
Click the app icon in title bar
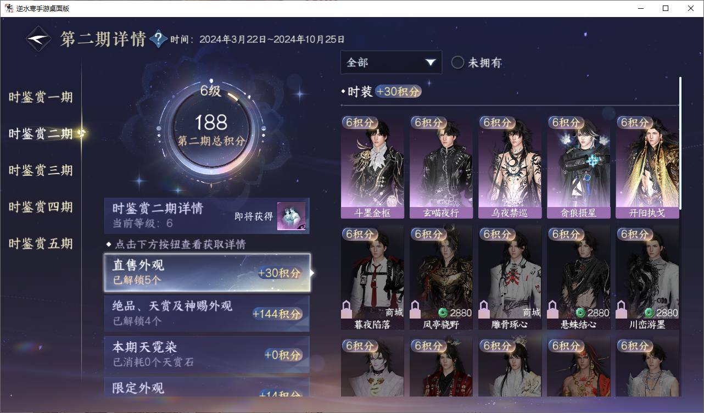click(9, 8)
